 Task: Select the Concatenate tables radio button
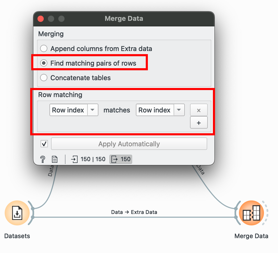point(44,78)
